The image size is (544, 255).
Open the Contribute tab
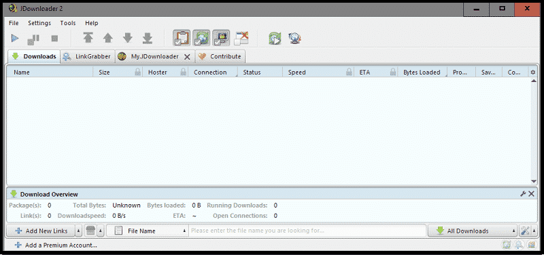click(x=220, y=56)
